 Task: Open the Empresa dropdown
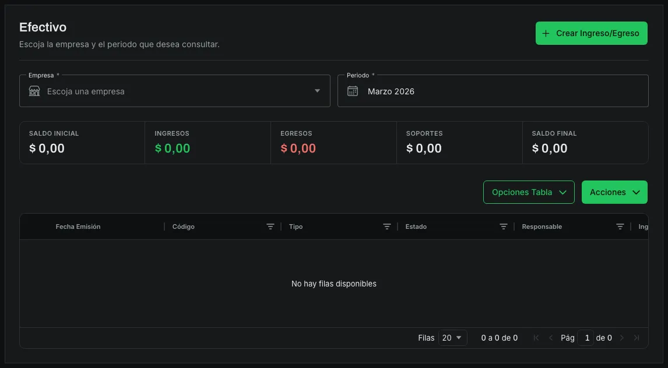coord(175,91)
